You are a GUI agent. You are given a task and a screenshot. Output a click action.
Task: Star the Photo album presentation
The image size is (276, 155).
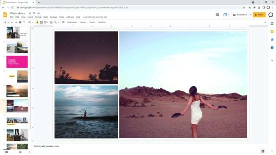(30, 13)
